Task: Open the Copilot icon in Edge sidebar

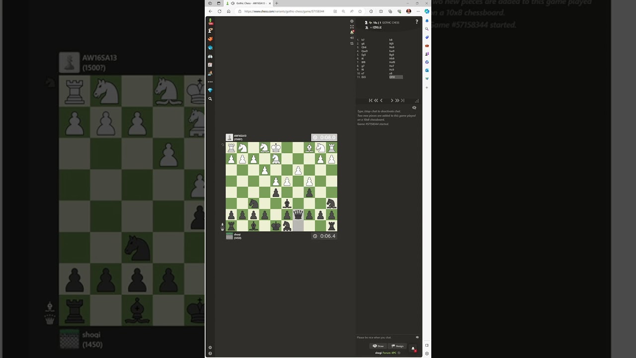Action: 427,11
